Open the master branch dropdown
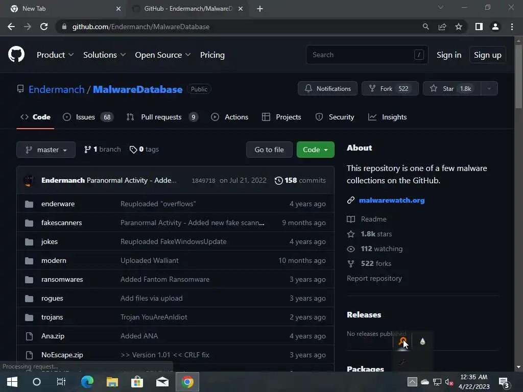523x392 pixels. [x=46, y=150]
